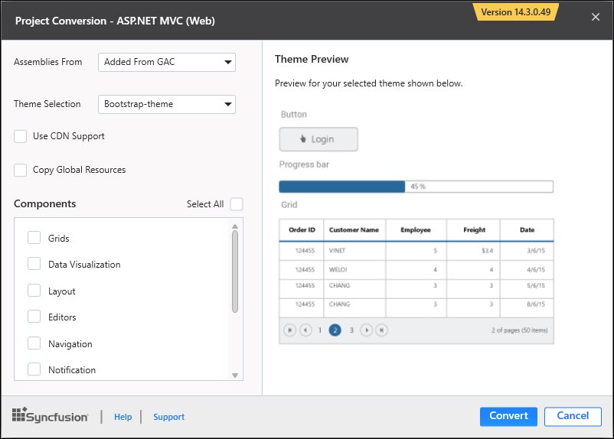The image size is (614, 439).
Task: Click '2 of pages (50 items)' text
Action: 520,330
